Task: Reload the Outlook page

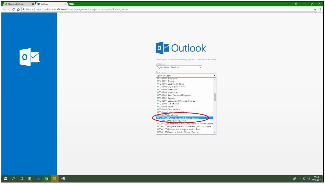Action: pyautogui.click(x=14, y=9)
